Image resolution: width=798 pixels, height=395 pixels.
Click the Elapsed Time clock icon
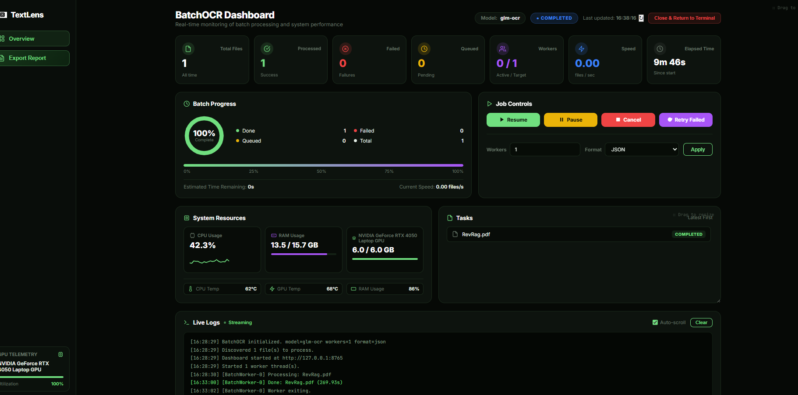coord(660,49)
